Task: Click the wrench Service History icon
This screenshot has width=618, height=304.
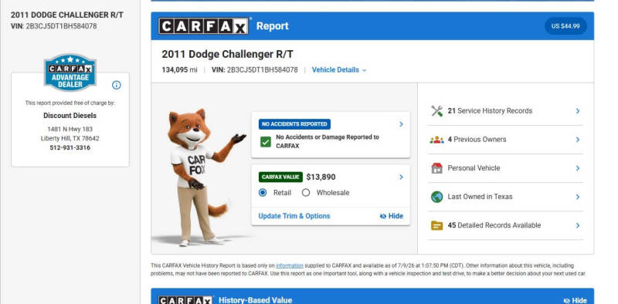Action: [x=436, y=111]
